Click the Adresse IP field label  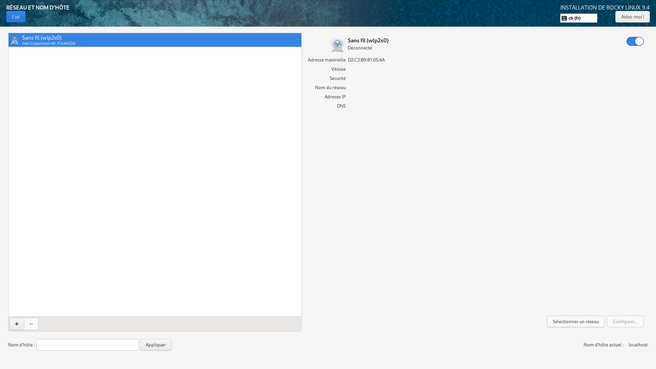[335, 97]
